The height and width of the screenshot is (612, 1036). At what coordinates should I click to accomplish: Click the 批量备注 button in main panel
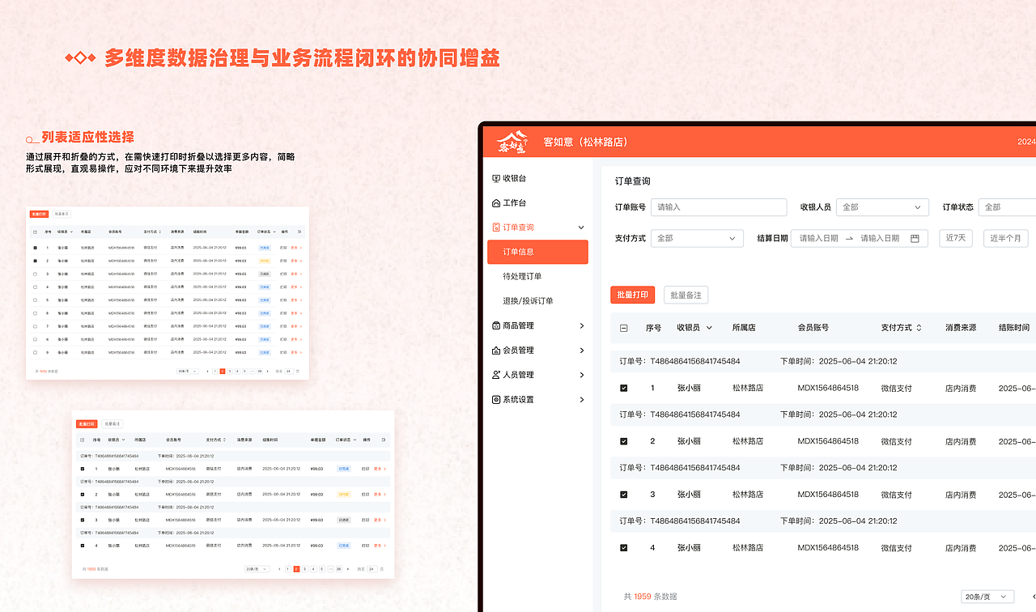[x=686, y=295]
